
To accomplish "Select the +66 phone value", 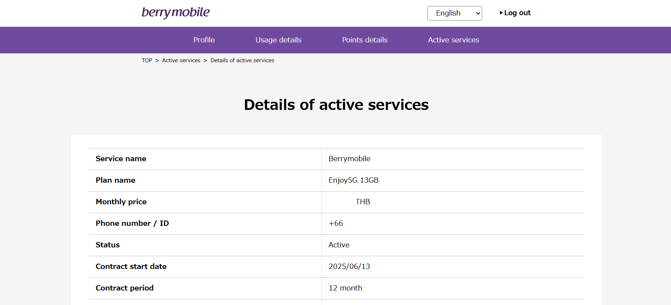I will (x=336, y=223).
